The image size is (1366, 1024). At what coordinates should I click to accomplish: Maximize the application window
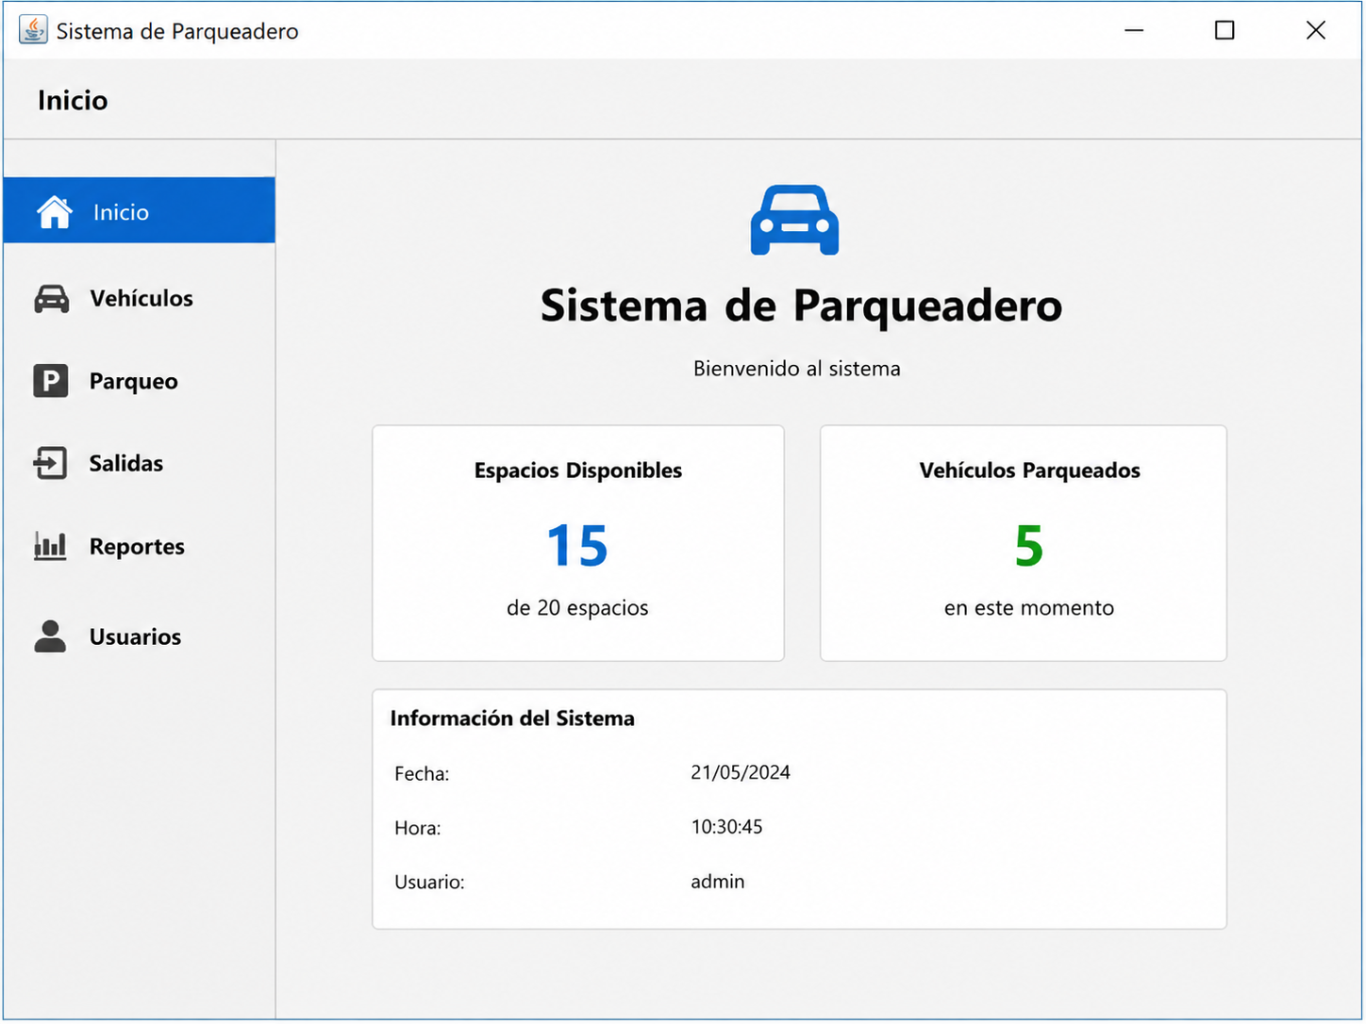(1224, 30)
